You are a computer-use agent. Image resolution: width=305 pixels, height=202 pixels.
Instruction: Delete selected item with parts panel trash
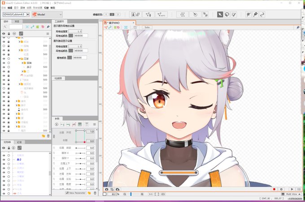[48, 136]
